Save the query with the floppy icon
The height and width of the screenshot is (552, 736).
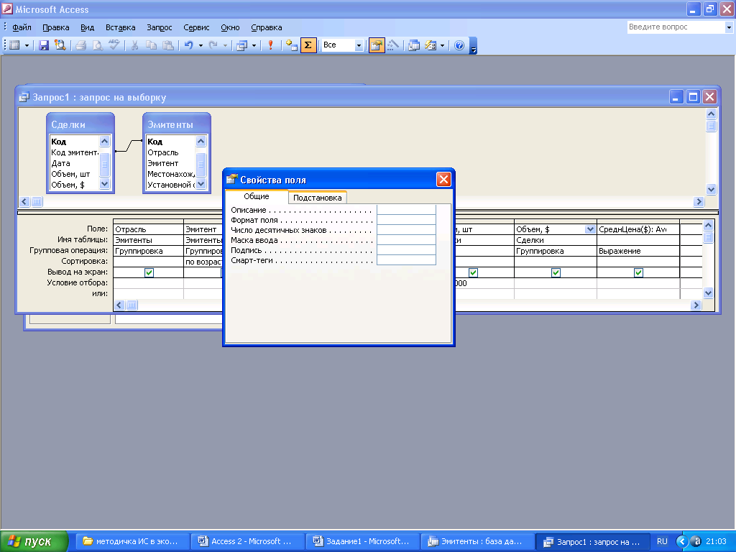tap(44, 45)
